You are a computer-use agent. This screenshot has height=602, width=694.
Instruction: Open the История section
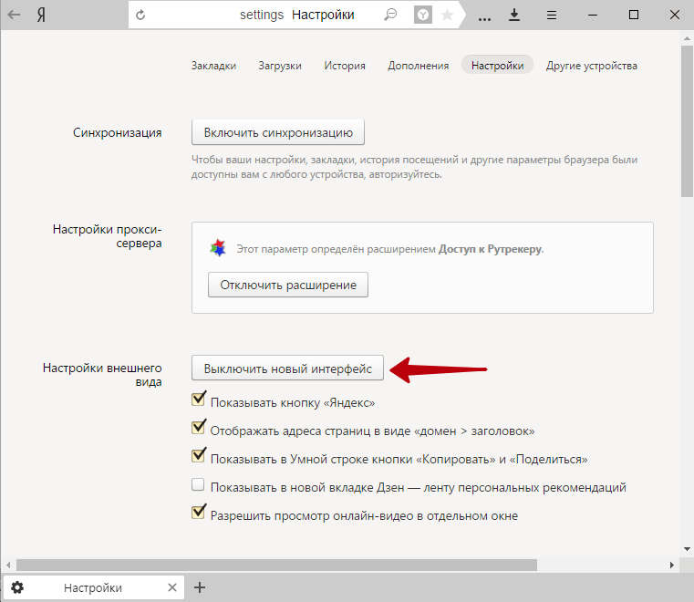(x=345, y=66)
